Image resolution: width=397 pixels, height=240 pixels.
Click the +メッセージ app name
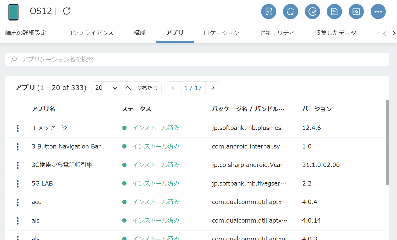pyautogui.click(x=49, y=128)
